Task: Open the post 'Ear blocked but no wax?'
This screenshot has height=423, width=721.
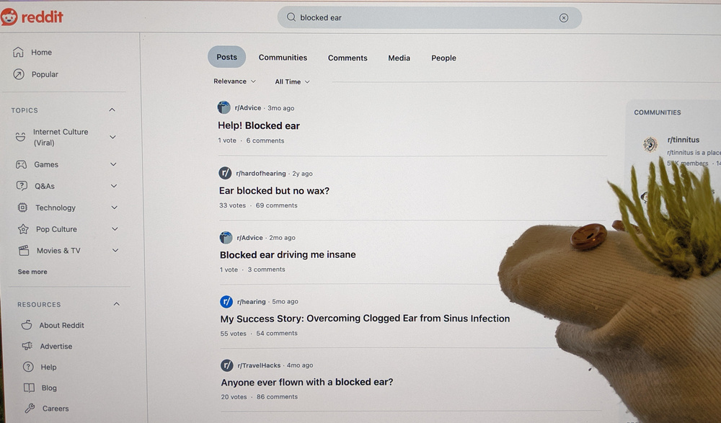Action: 275,190
